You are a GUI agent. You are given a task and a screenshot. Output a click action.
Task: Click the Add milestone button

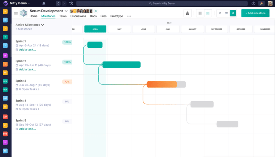[255, 13]
